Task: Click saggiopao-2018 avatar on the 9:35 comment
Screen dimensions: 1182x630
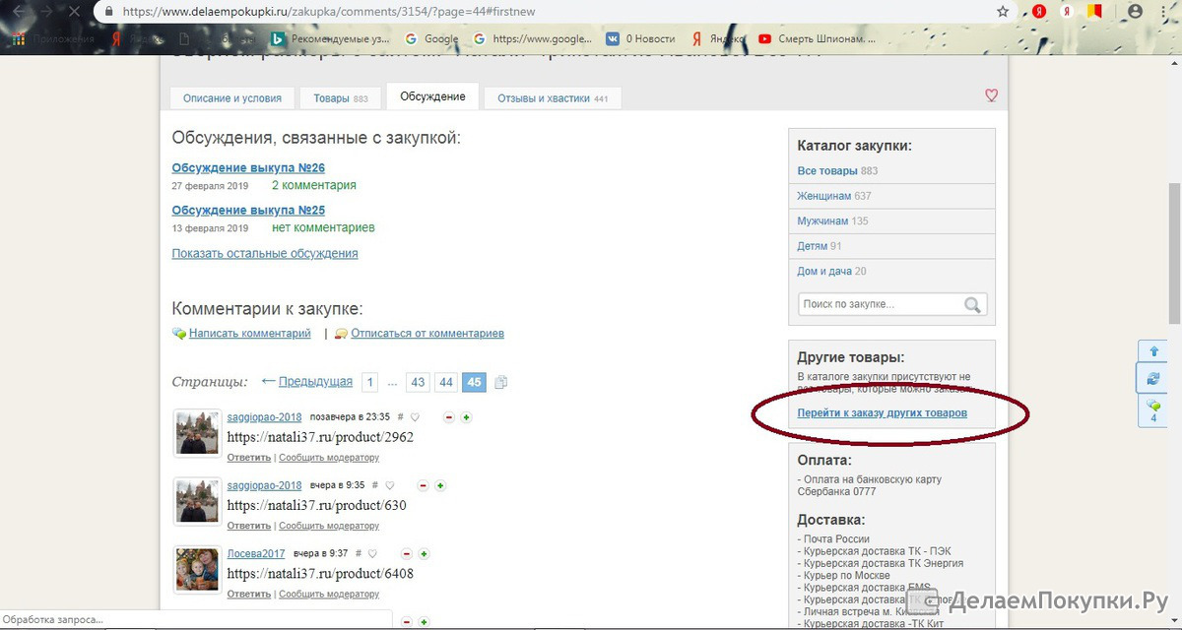Action: [x=197, y=502]
